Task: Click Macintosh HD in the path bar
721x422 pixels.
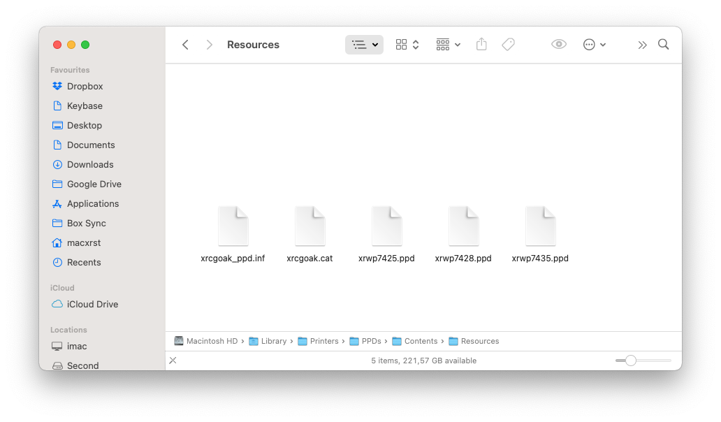Action: [206, 341]
